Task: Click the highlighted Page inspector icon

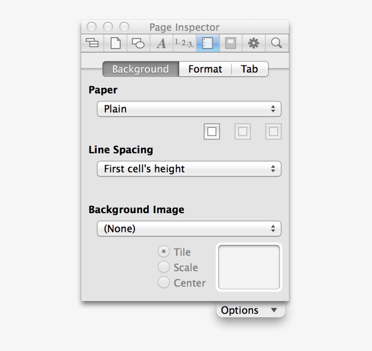Action: pyautogui.click(x=207, y=43)
